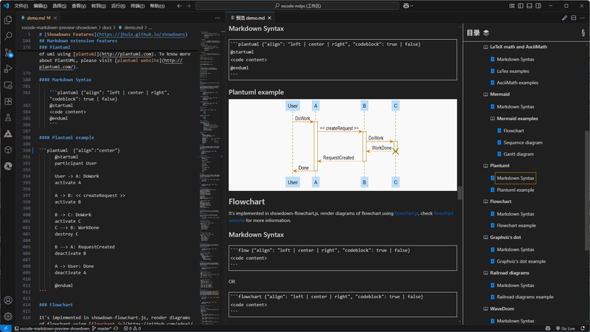Click the Plantuml sequence diagram image
The height and width of the screenshot is (332, 590).
click(343, 145)
